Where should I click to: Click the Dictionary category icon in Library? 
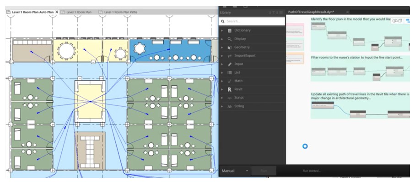tap(230, 30)
